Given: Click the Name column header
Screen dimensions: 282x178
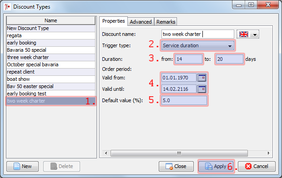Looking at the screenshot, I should click(51, 20).
